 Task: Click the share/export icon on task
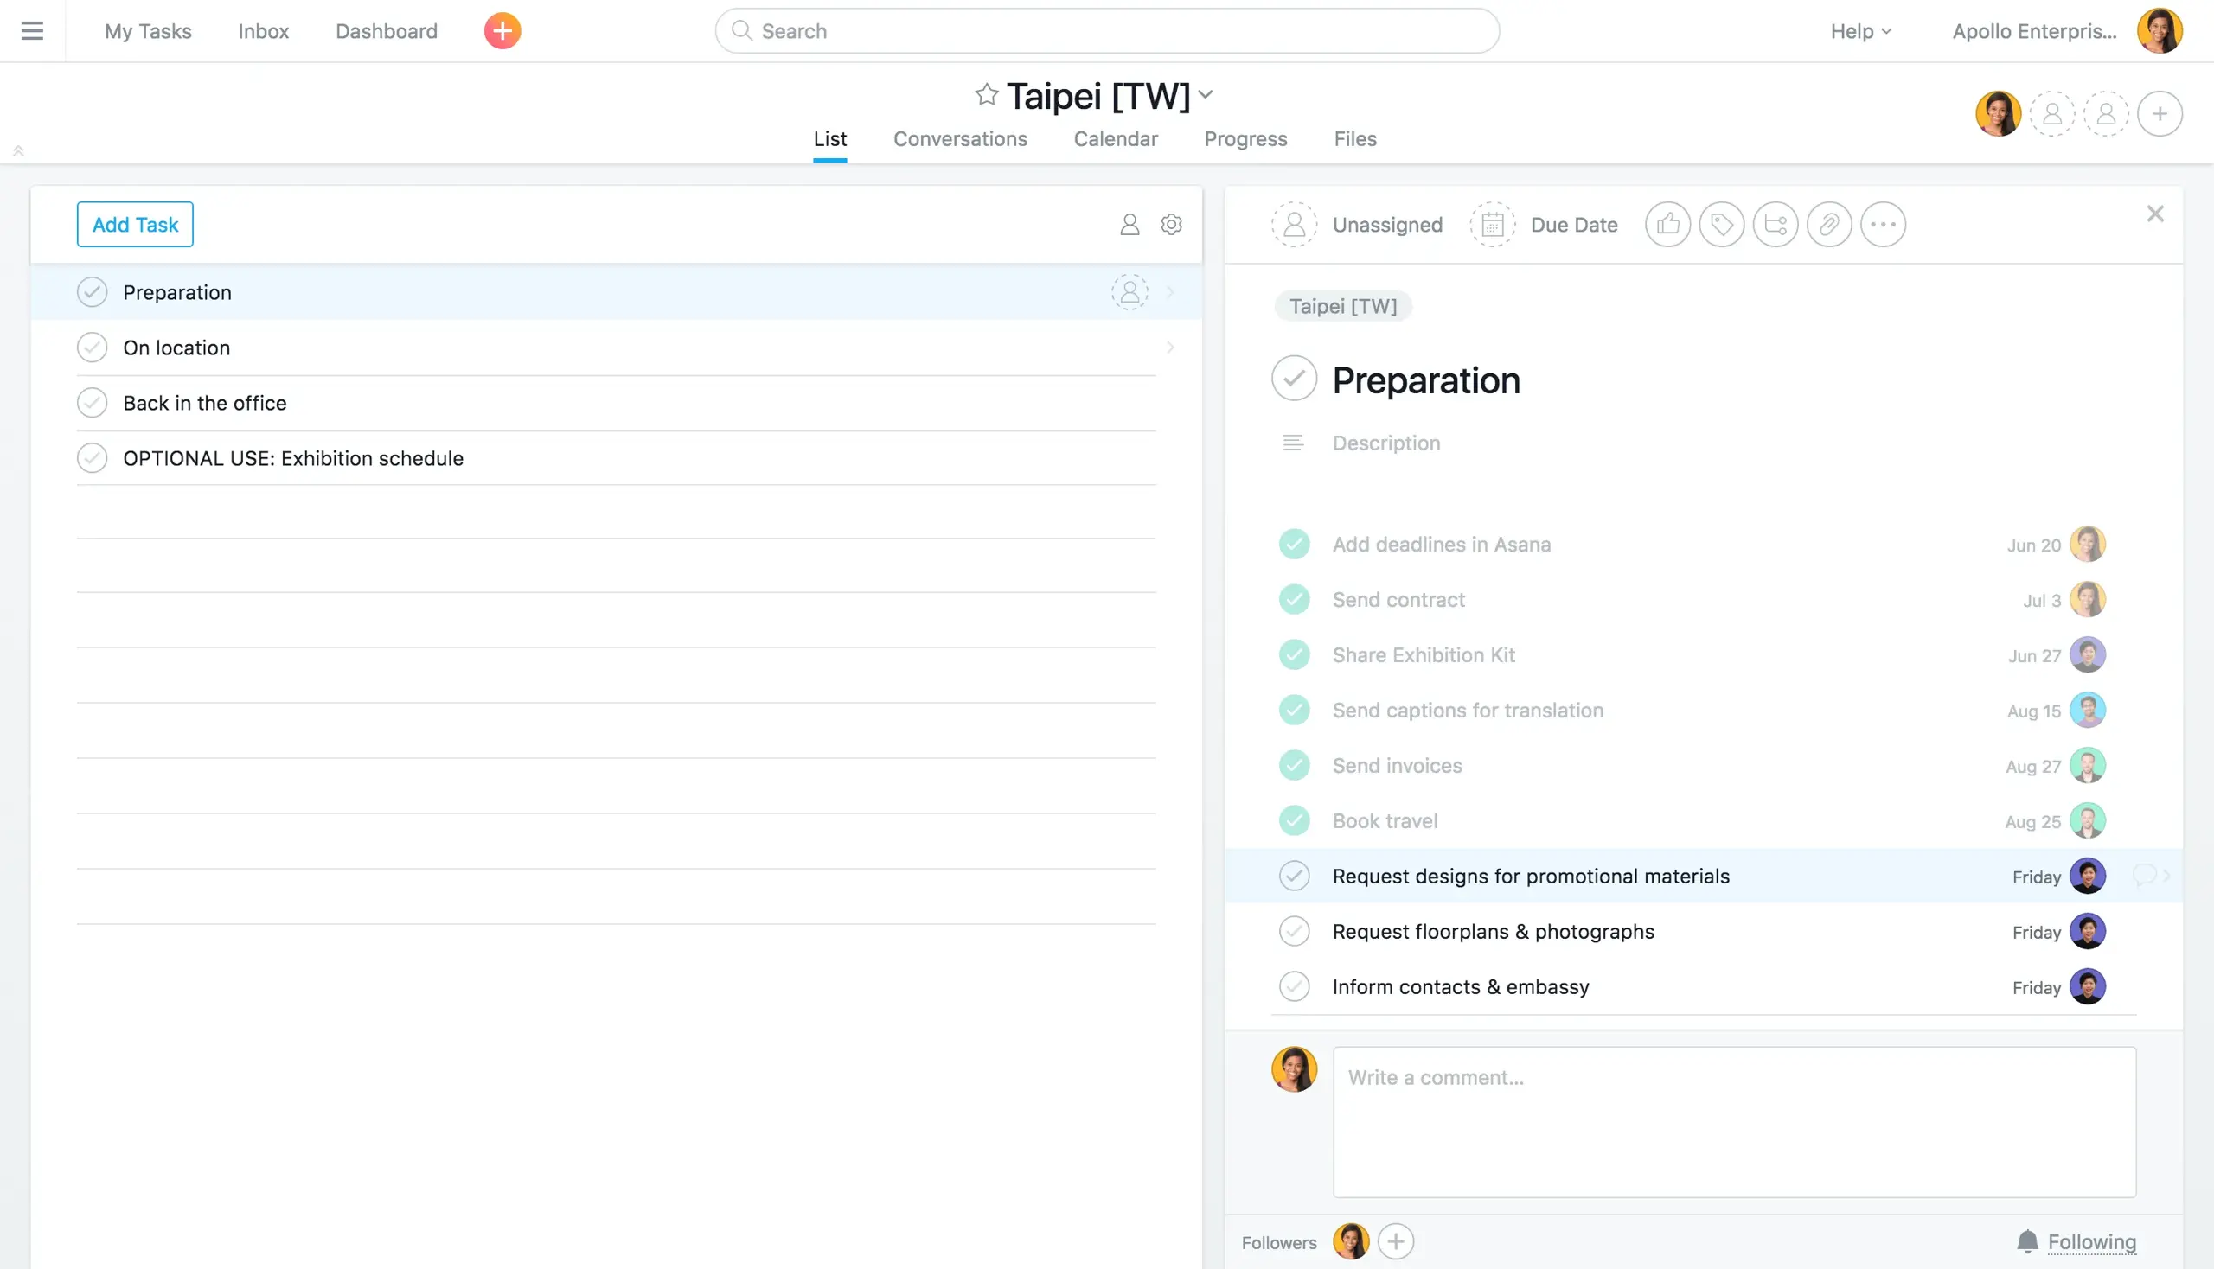tap(1775, 223)
